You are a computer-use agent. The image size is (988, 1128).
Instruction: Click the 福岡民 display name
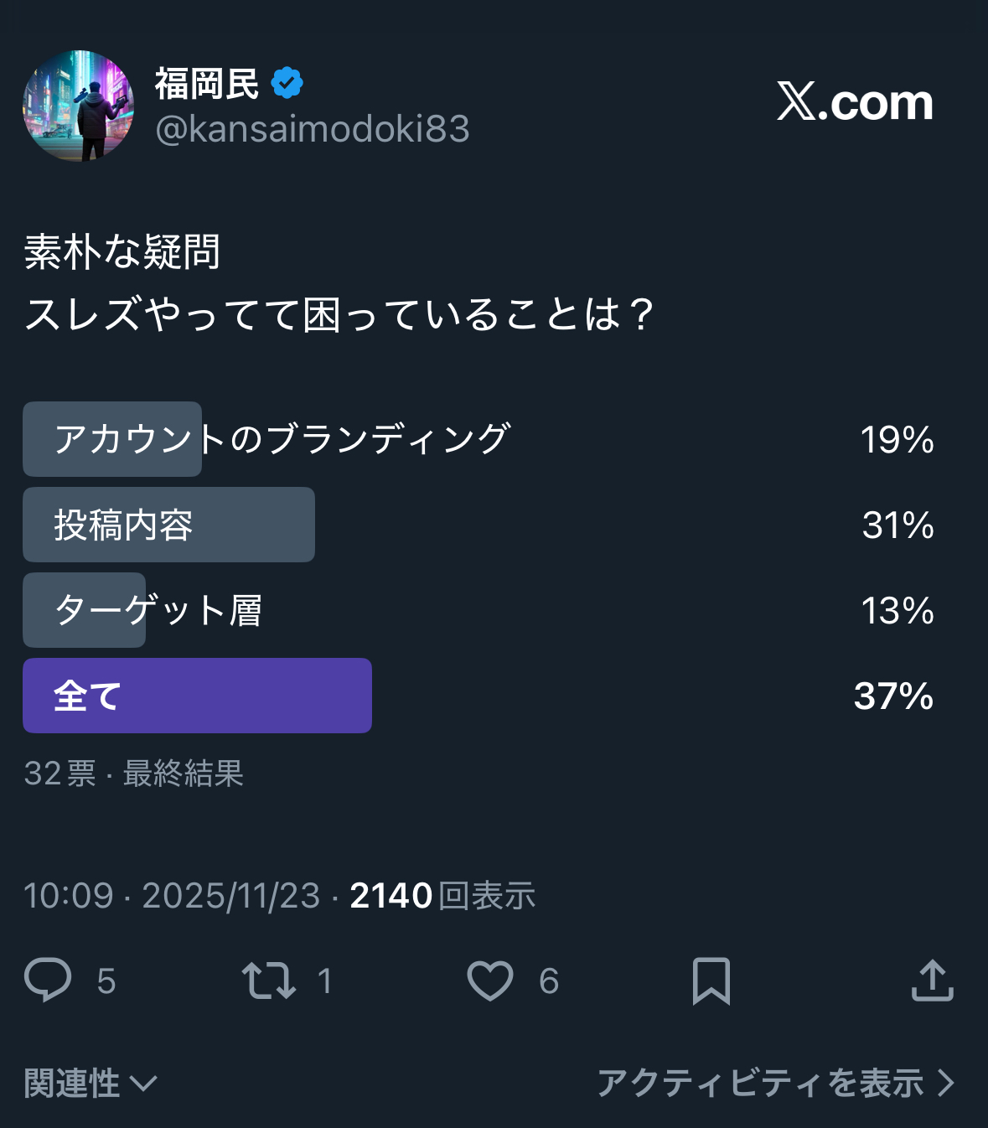207,83
